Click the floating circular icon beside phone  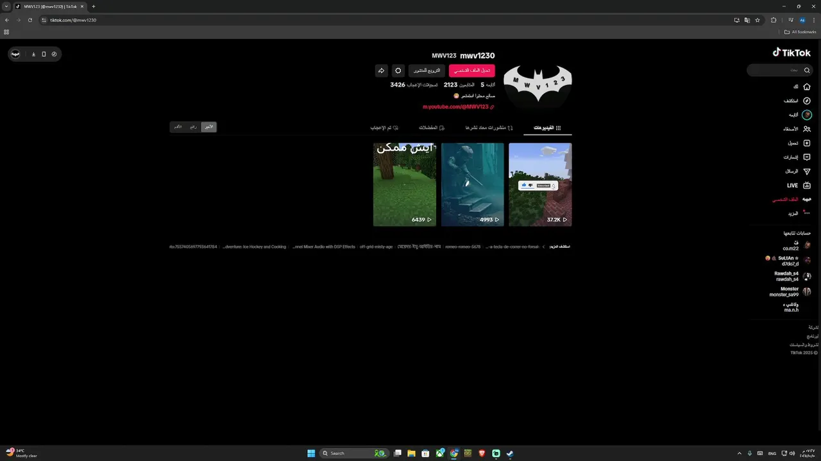pos(54,54)
